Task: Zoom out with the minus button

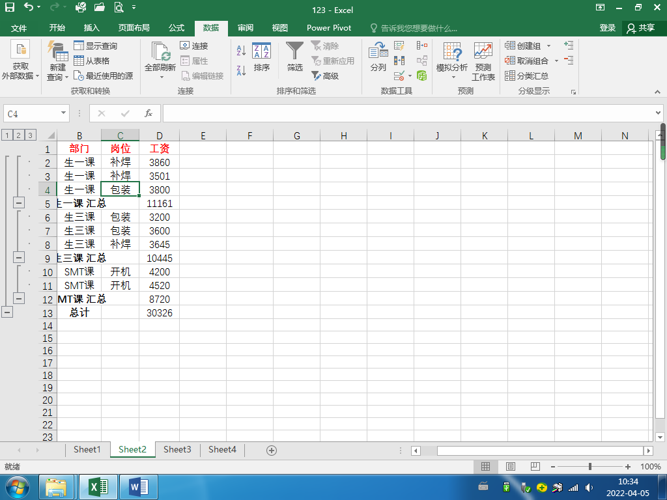Action: pos(552,466)
